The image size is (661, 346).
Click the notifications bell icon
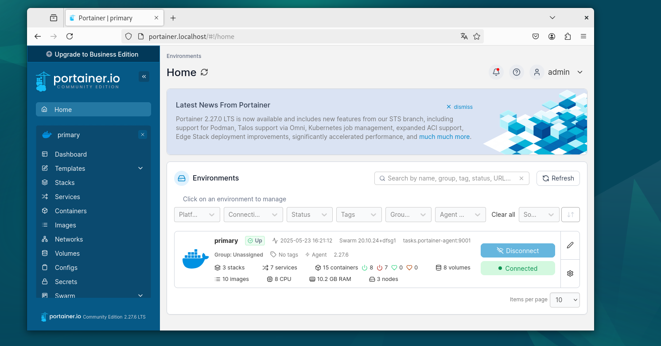click(496, 72)
